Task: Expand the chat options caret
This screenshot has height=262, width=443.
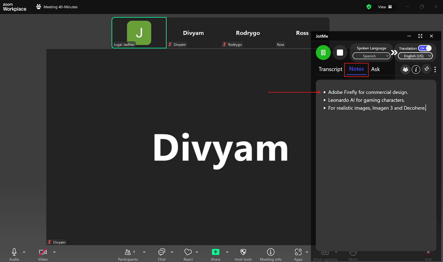Action: click(172, 252)
